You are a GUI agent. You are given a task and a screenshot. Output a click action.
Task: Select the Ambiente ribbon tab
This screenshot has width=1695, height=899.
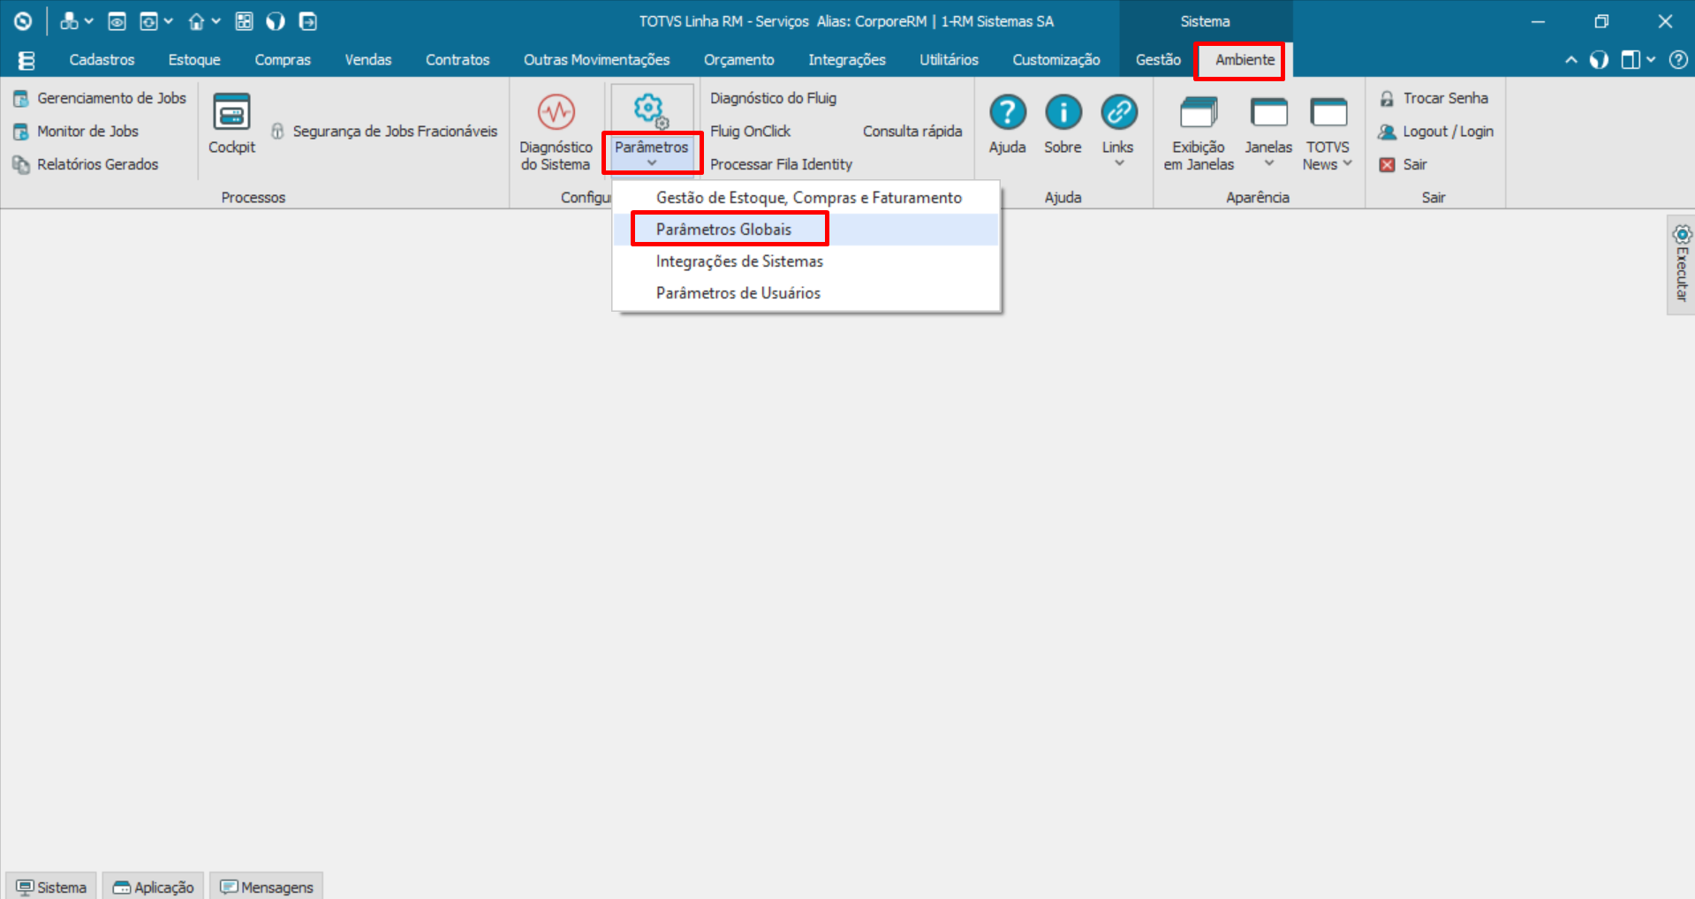[1245, 60]
